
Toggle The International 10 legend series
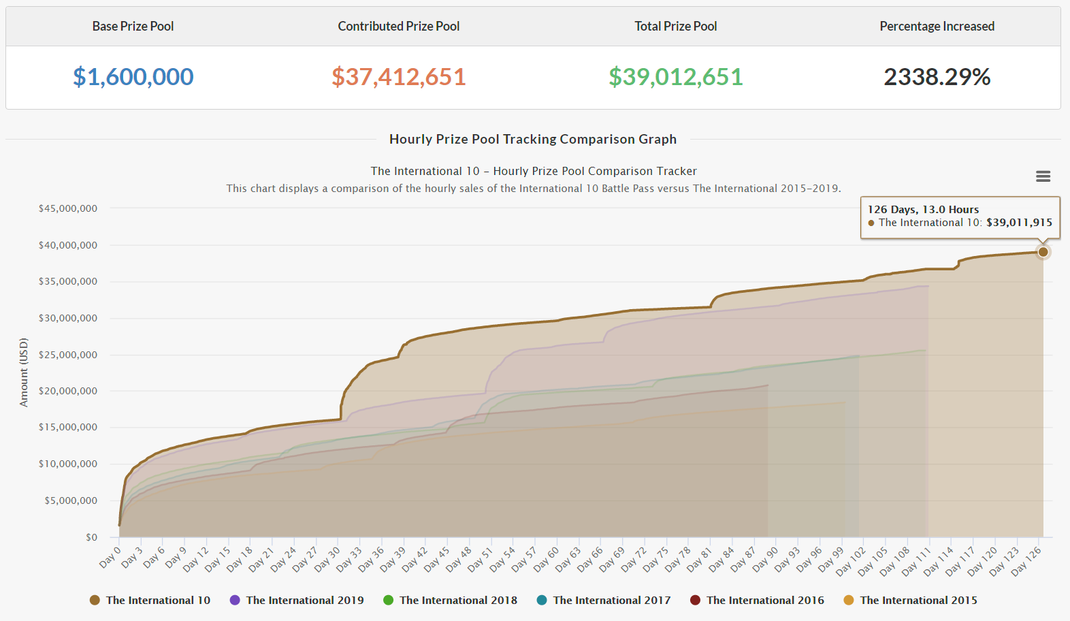pyautogui.click(x=158, y=600)
